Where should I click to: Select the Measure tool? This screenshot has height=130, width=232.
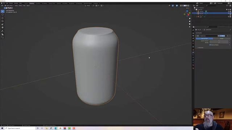pos(3,34)
